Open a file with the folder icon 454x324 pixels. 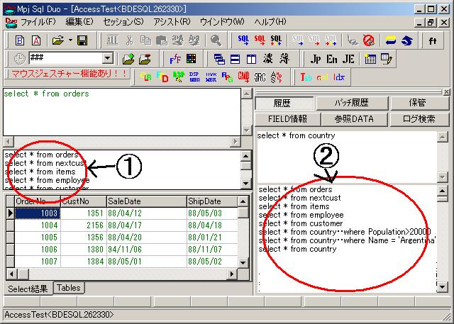58,40
